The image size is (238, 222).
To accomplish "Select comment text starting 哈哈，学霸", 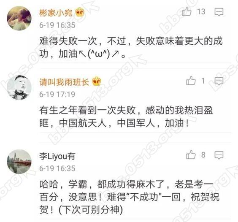I will point(129,197).
